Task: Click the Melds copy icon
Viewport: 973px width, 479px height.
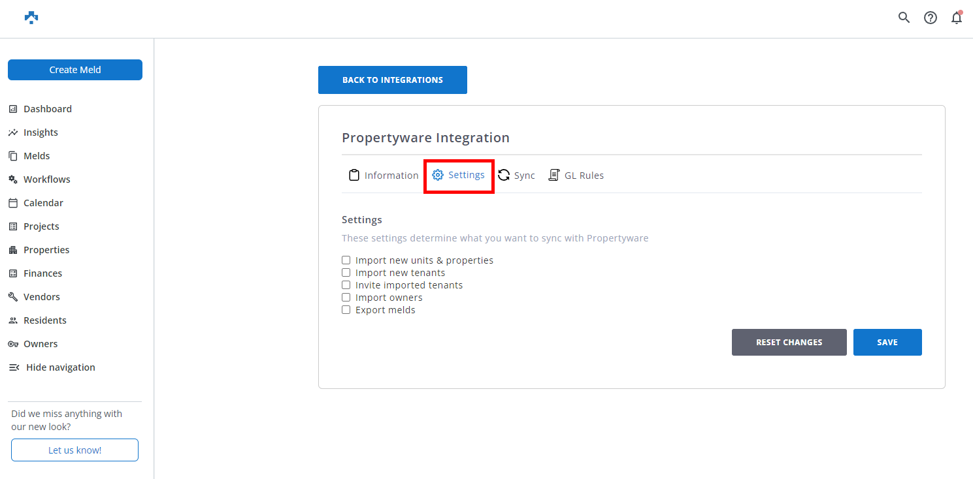Action: [13, 156]
